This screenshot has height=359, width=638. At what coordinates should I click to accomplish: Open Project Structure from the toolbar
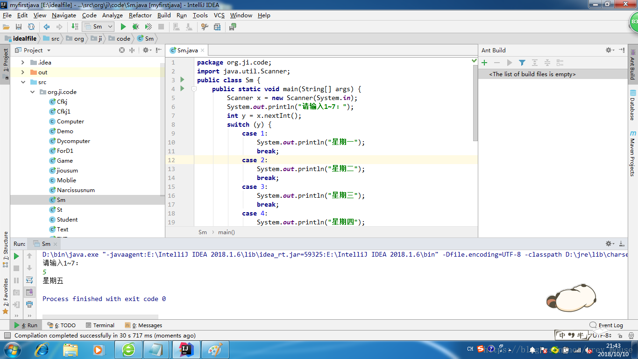217,27
